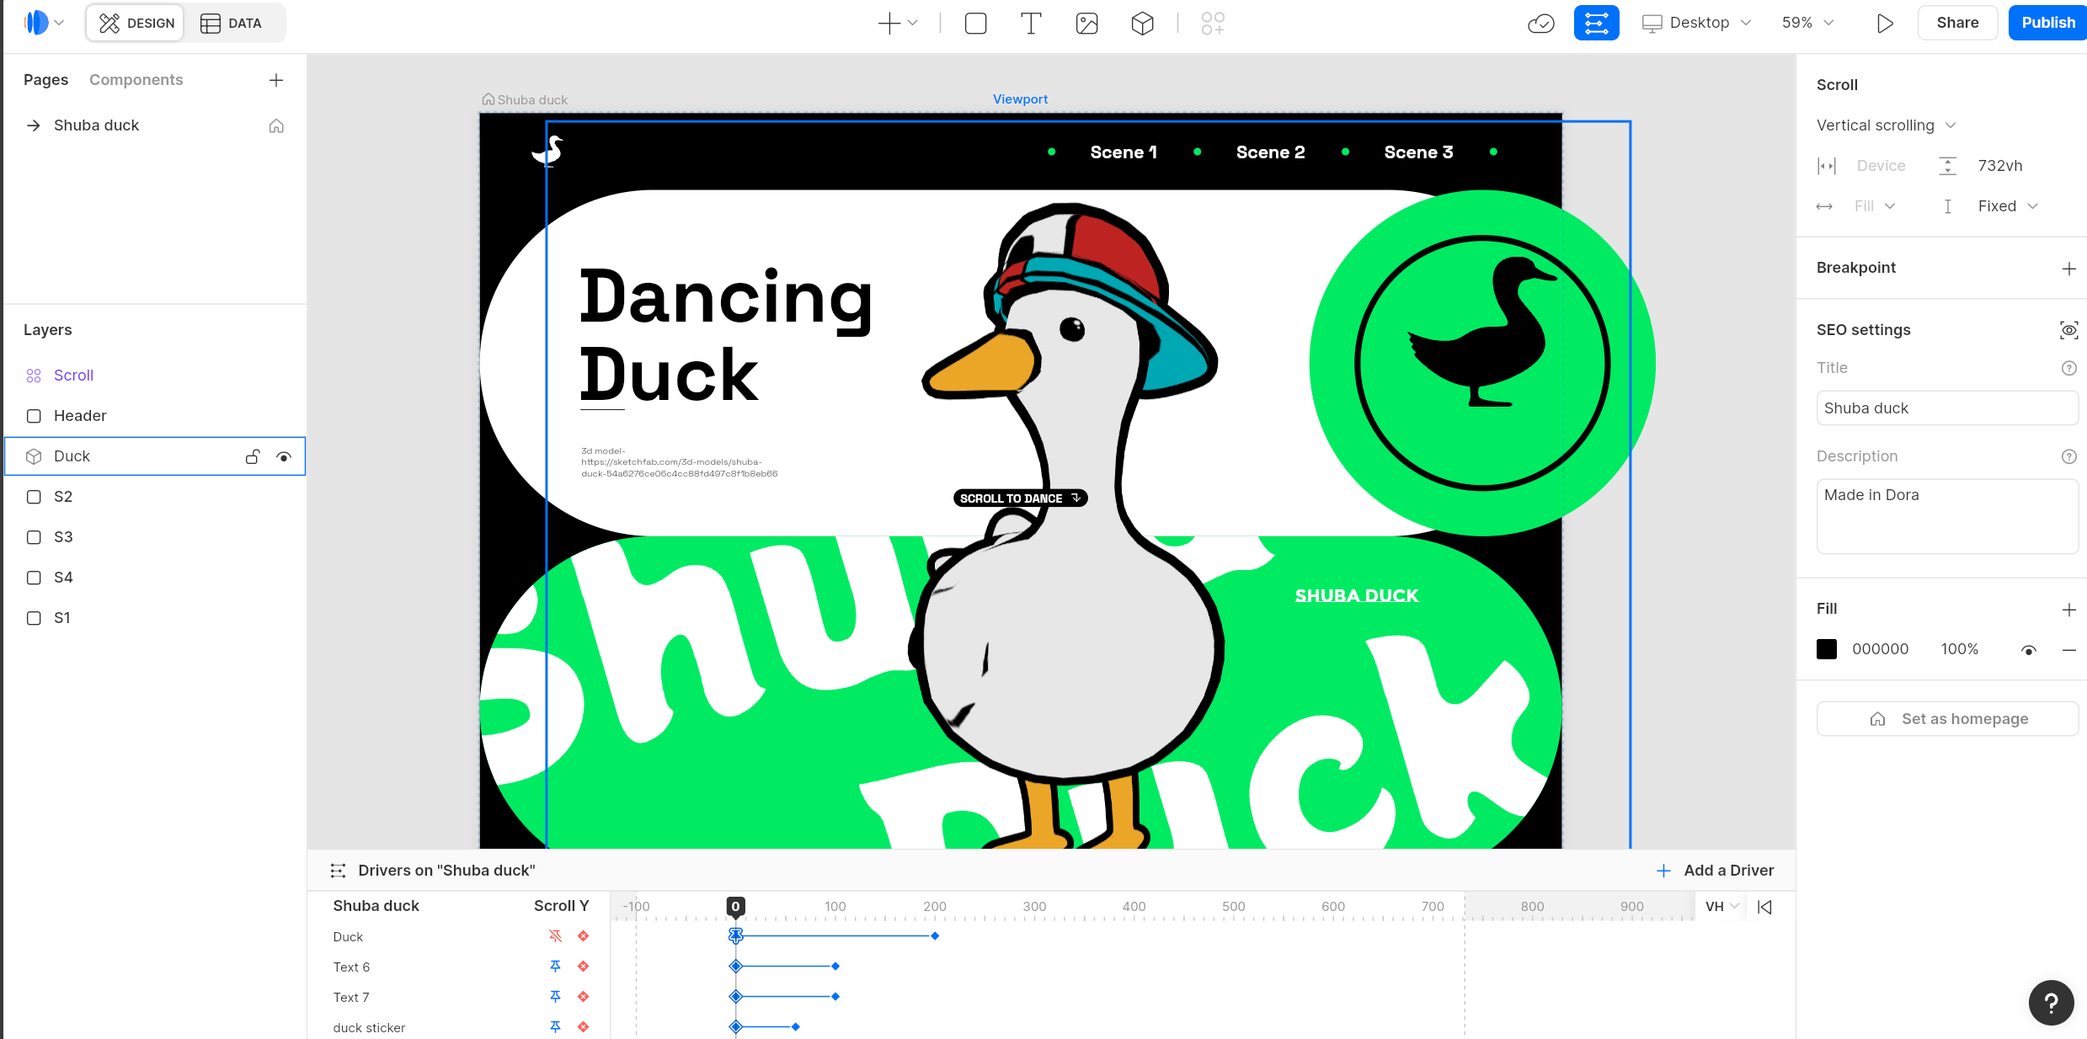Unlock the Duck layer lock icon
This screenshot has height=1039, width=2087.
(x=253, y=456)
